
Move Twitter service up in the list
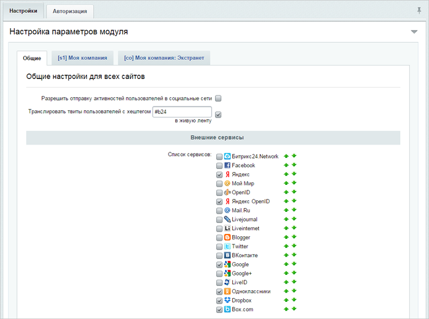[x=286, y=246]
